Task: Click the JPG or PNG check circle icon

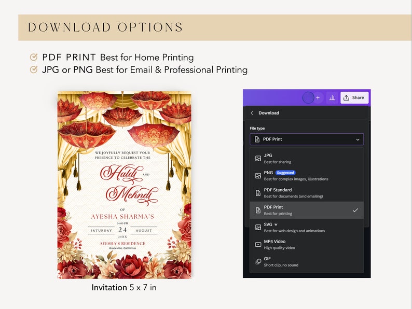Action: point(34,69)
